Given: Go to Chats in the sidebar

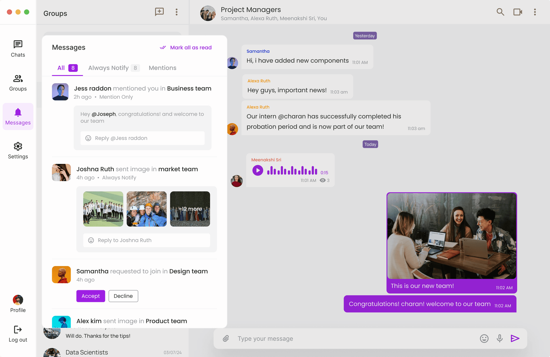Looking at the screenshot, I should [18, 49].
